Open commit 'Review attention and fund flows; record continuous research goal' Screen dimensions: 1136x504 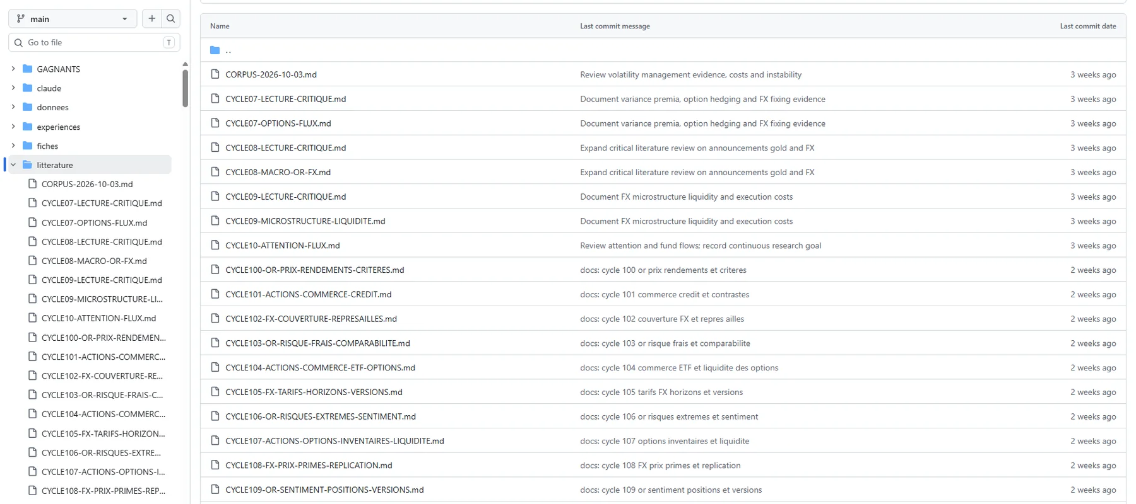(x=701, y=246)
